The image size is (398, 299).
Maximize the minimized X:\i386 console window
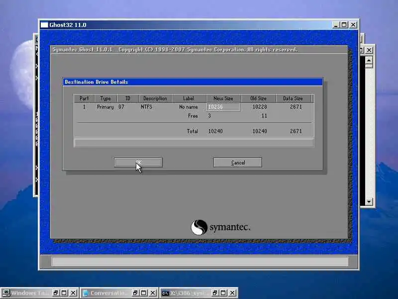click(x=223, y=293)
